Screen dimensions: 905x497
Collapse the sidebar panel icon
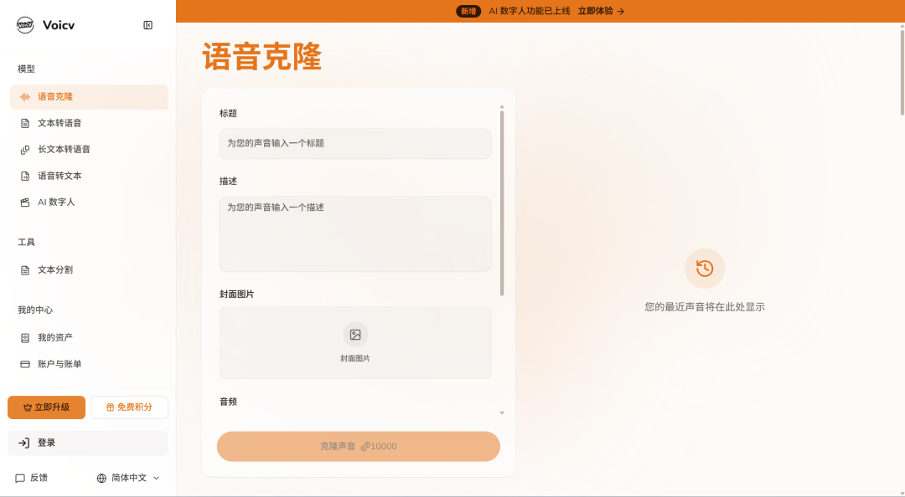point(147,25)
